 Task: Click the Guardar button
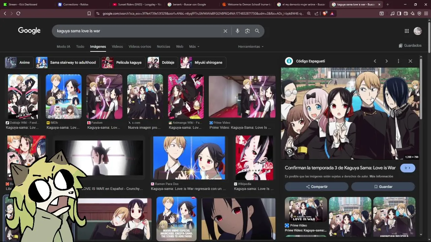click(x=383, y=187)
